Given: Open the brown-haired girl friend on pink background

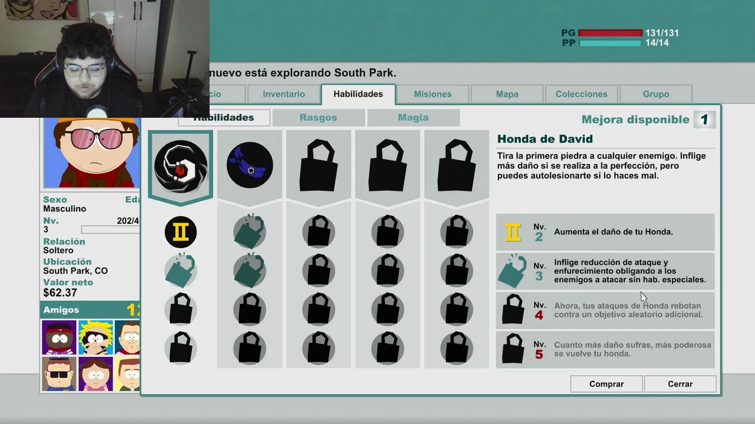Looking at the screenshot, I should tap(96, 374).
